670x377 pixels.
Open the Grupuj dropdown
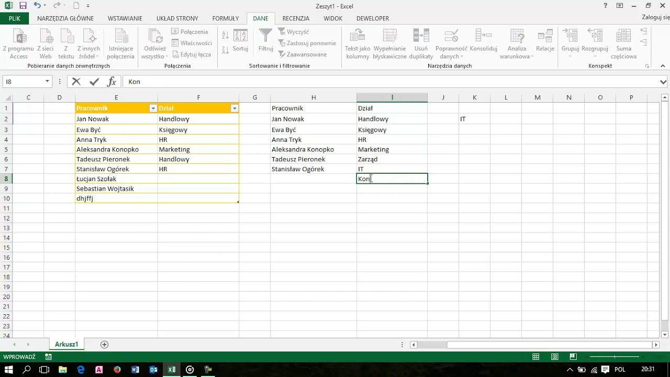(x=570, y=43)
